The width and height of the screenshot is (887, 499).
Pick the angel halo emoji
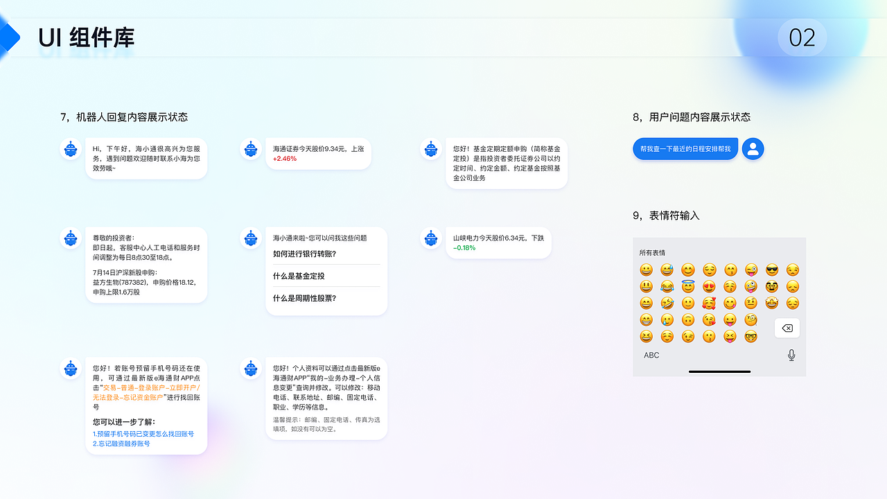(688, 286)
